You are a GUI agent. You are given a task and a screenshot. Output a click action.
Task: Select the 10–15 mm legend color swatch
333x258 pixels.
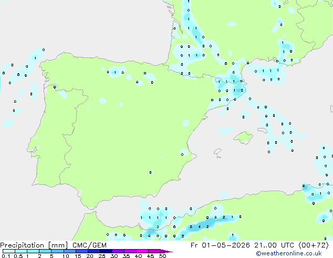click(x=69, y=251)
